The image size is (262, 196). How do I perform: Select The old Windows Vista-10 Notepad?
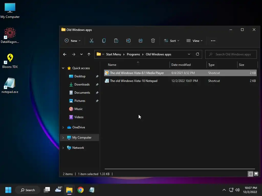(x=180, y=81)
